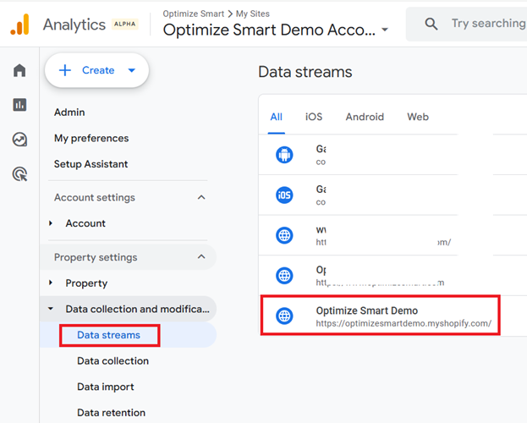Click globe icon of Optimize Smart Demo stream
Screen dimensions: 527x423
click(284, 316)
